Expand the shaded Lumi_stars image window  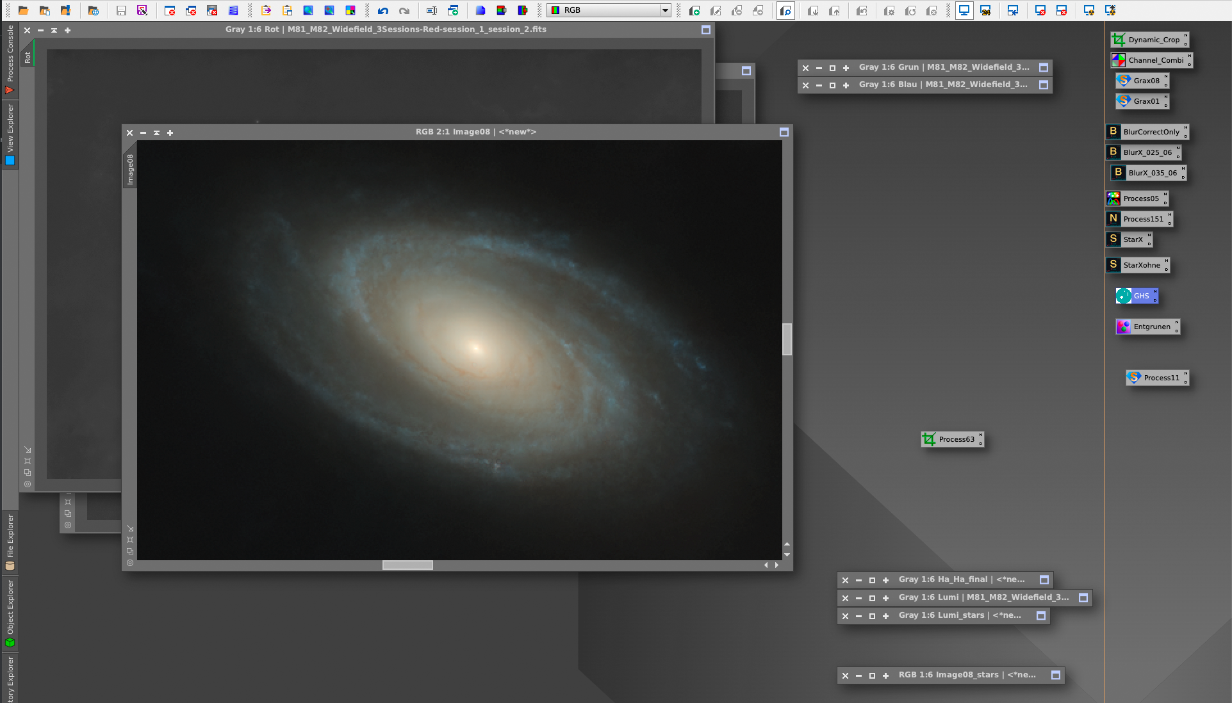pos(872,616)
